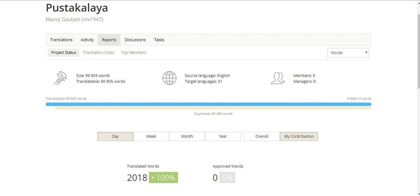Screen dimensions: 420x196
Task: Click 'Managers: 0' text
Action: click(x=304, y=81)
